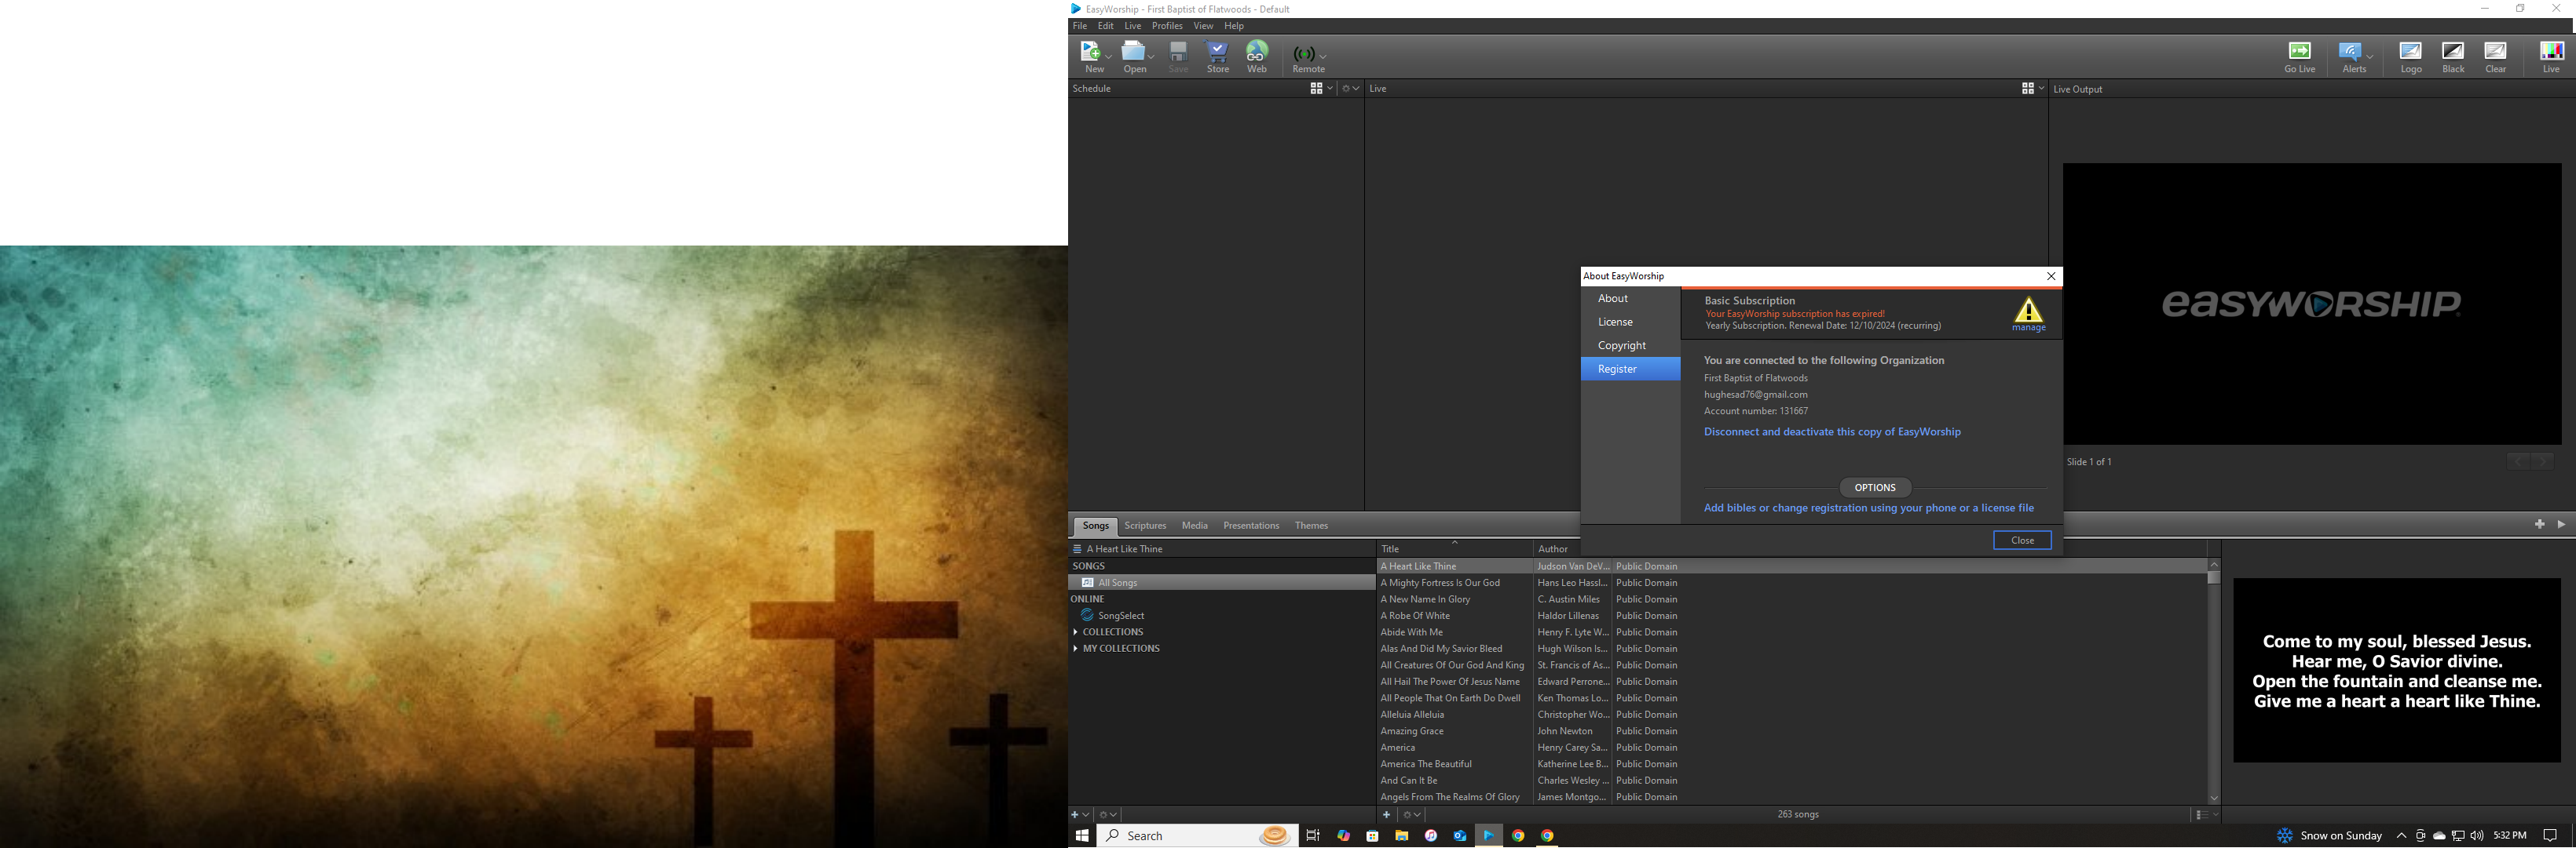Click the New schedule toolbar icon
This screenshot has height=848, width=2576.
1091,55
